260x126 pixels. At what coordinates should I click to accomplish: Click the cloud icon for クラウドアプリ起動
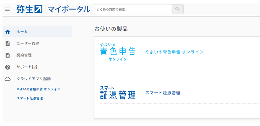pos(8,79)
